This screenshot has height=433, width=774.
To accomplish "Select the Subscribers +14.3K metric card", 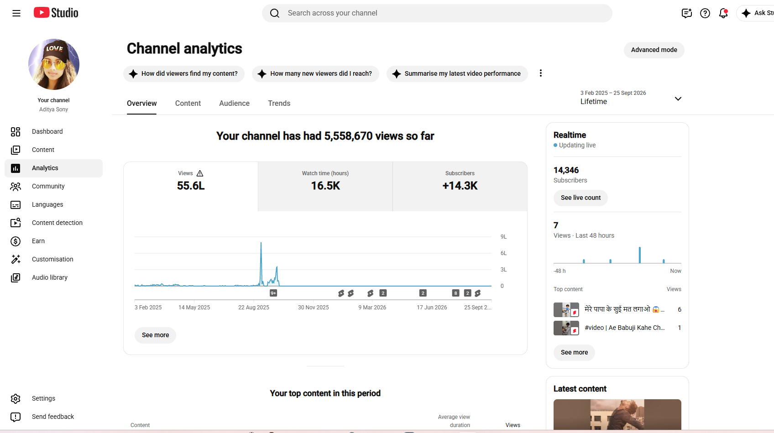I will click(x=460, y=186).
